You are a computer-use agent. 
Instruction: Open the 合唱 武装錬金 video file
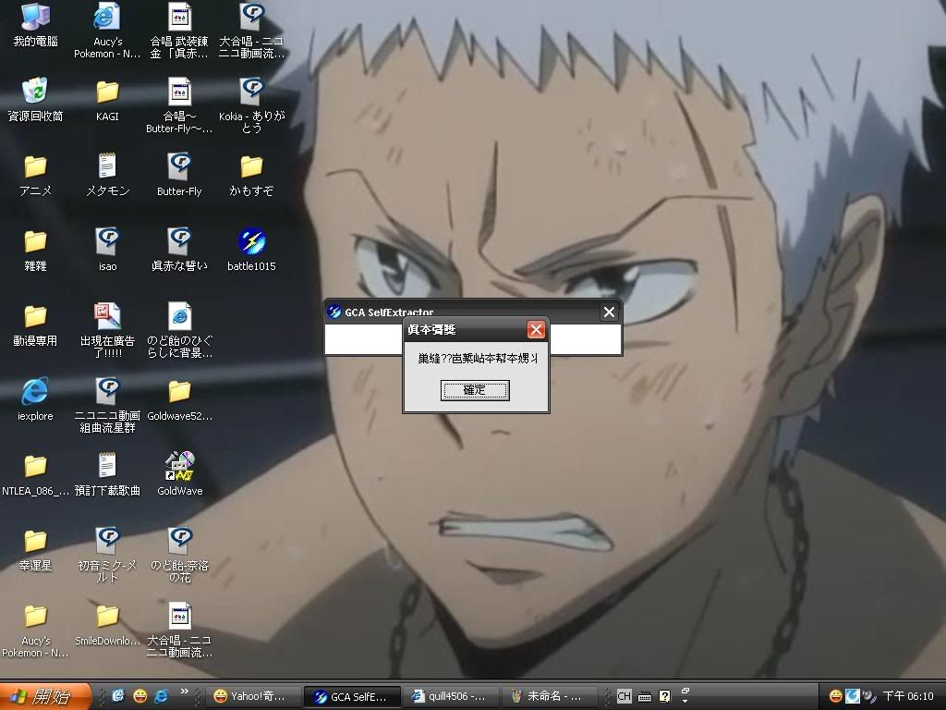click(179, 31)
